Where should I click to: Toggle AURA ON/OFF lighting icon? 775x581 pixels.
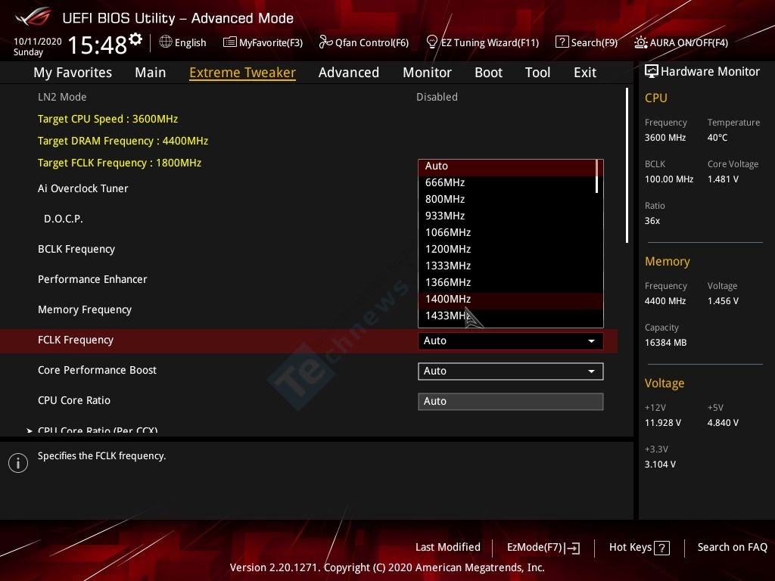tap(640, 42)
